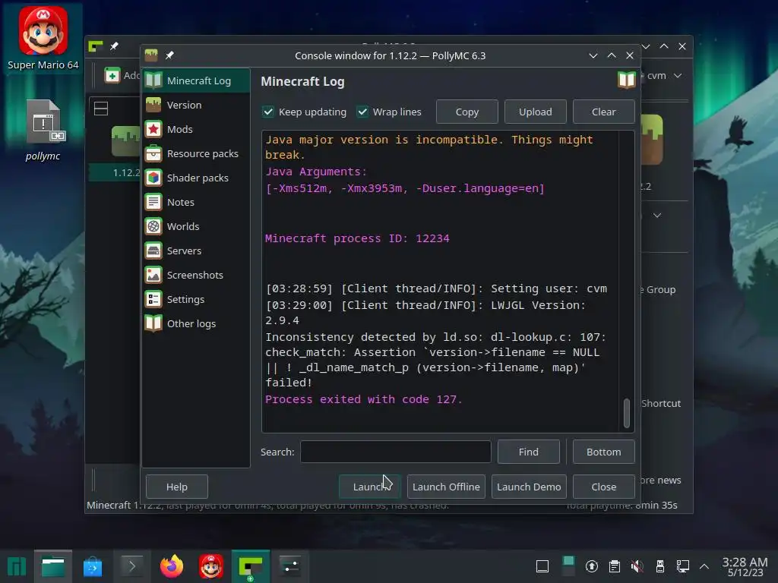Click the Close button at console bottom
Image resolution: width=778 pixels, height=583 pixels.
603,487
